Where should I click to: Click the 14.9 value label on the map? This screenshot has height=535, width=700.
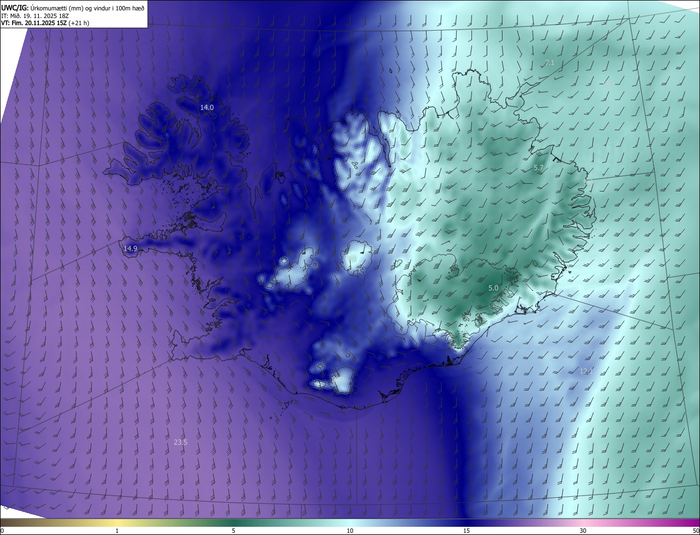[x=130, y=248]
